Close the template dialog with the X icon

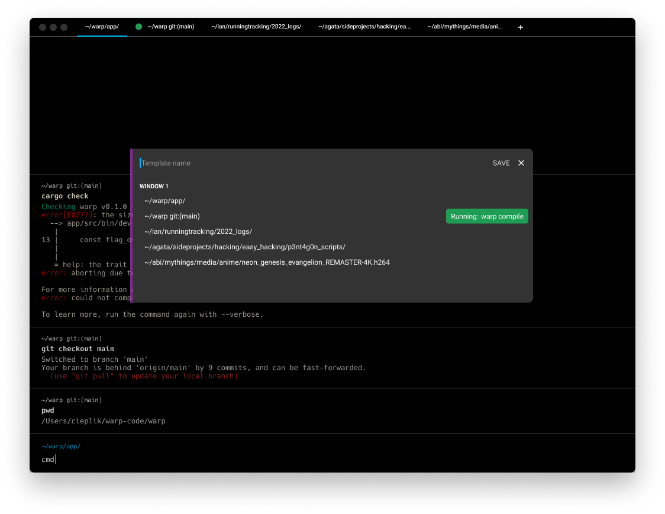[521, 163]
